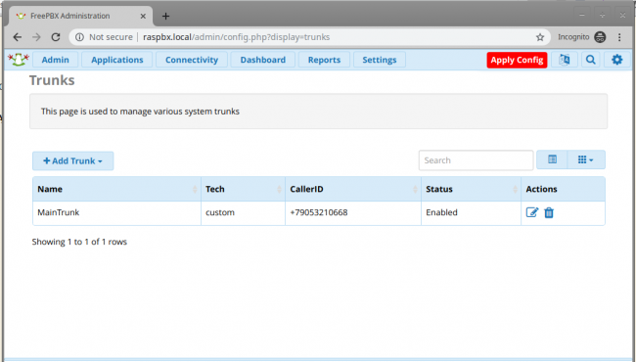
Task: Focus the trunk Search input field
Action: tap(476, 160)
